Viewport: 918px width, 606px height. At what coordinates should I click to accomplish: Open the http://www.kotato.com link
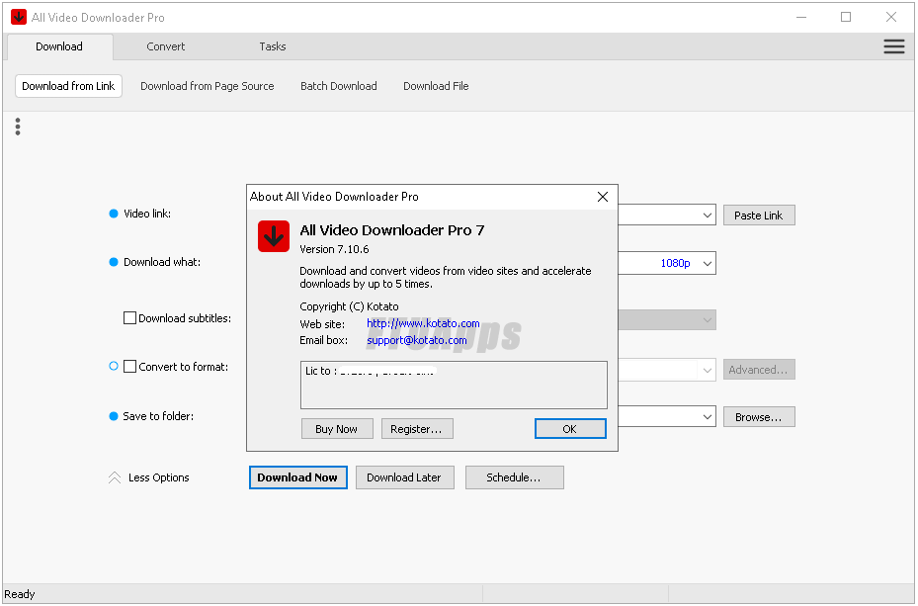coord(423,323)
